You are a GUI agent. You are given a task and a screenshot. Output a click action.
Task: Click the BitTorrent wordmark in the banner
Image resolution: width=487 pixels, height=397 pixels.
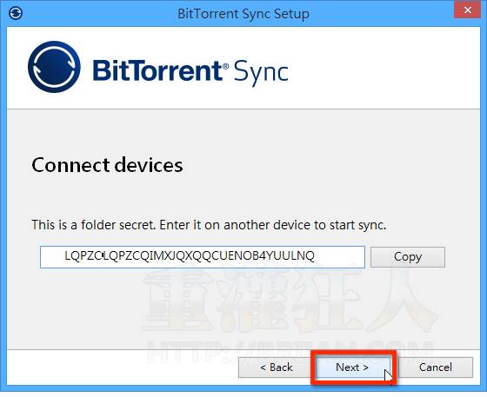pyautogui.click(x=157, y=70)
